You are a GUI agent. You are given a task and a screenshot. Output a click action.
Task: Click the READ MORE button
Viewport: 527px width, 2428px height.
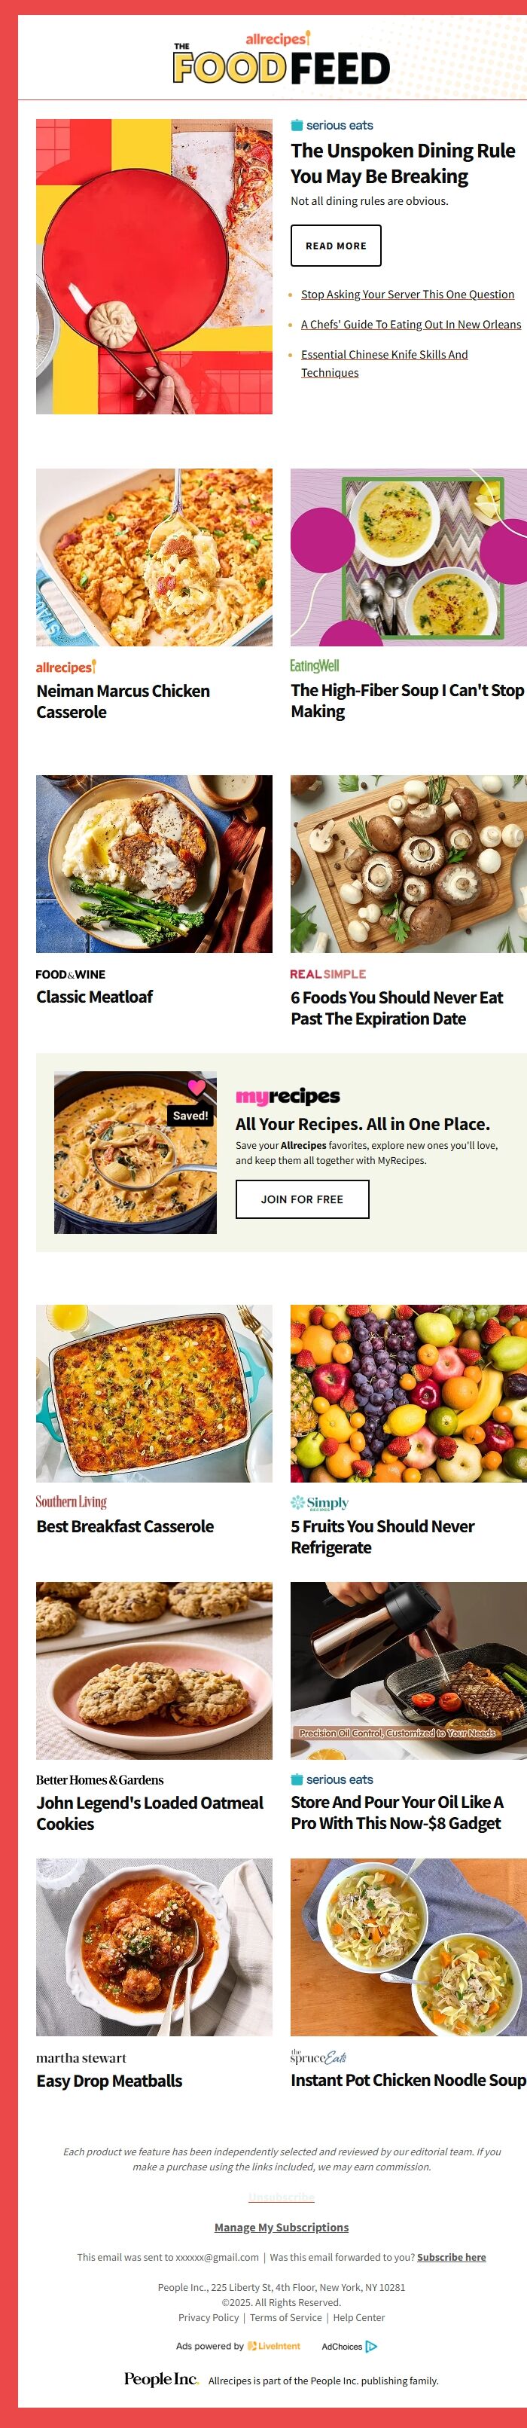click(336, 246)
